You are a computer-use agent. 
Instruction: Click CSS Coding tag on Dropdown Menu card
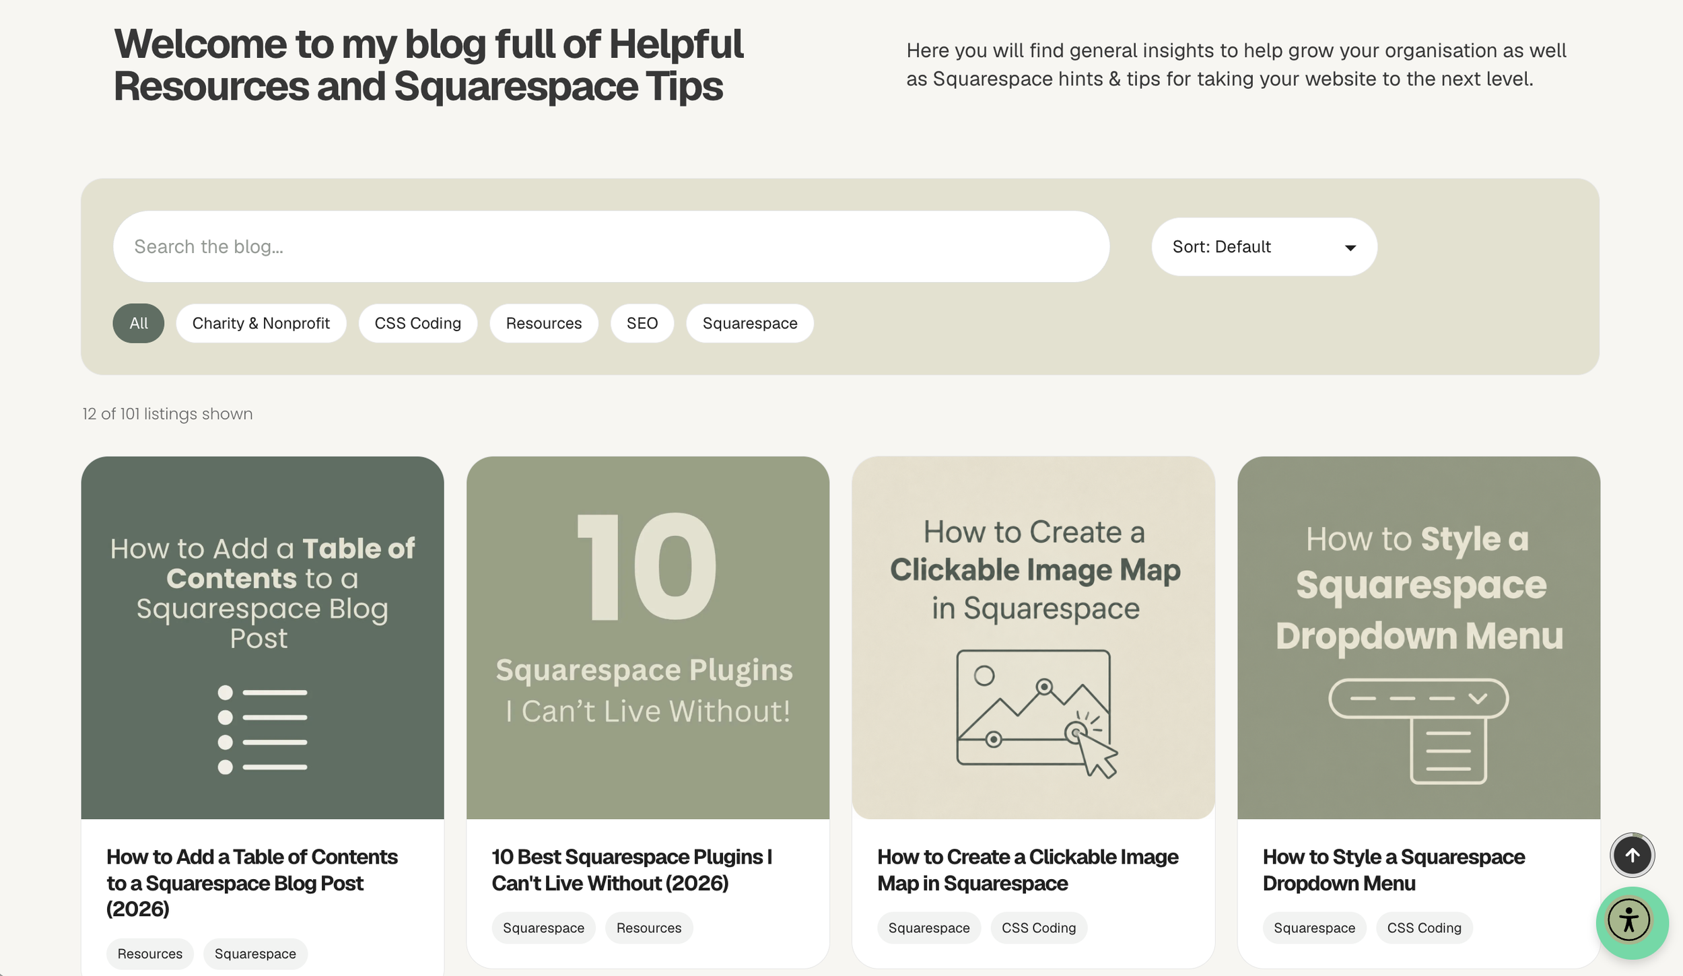pos(1424,928)
